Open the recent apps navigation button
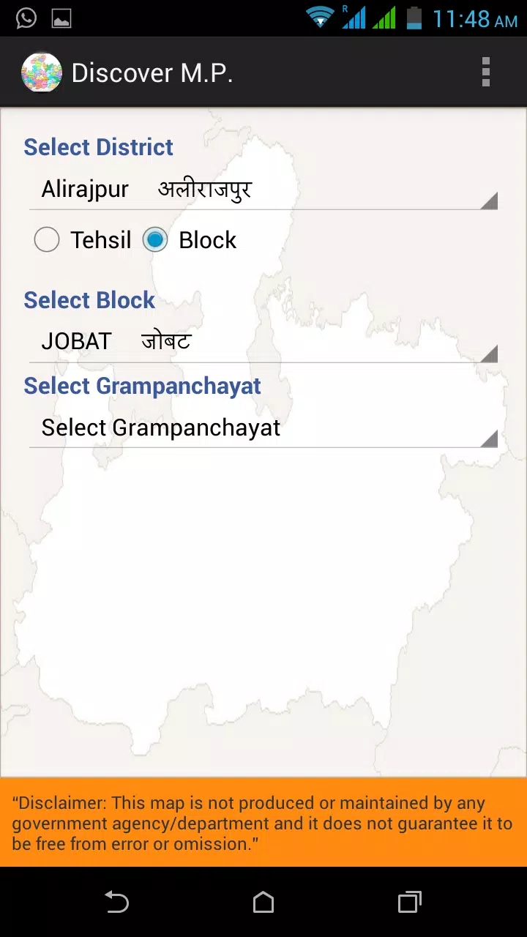 [409, 902]
